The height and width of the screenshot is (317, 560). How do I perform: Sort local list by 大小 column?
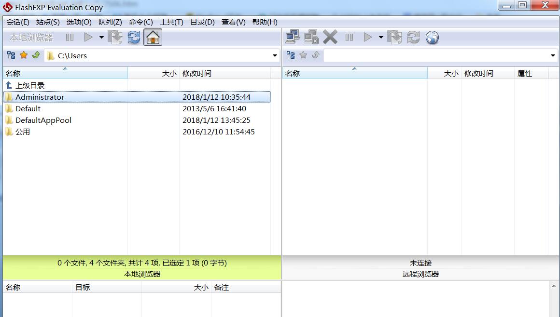coord(154,73)
